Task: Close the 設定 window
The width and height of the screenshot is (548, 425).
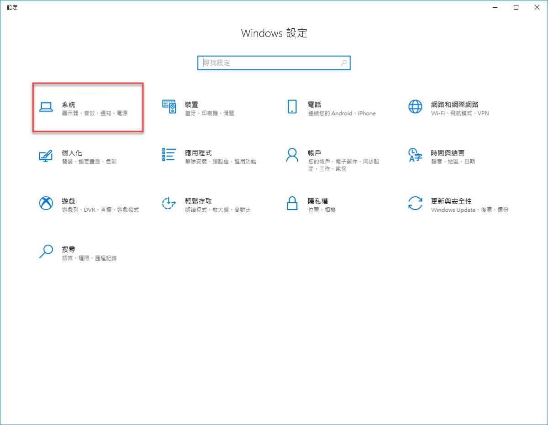Action: click(x=537, y=7)
